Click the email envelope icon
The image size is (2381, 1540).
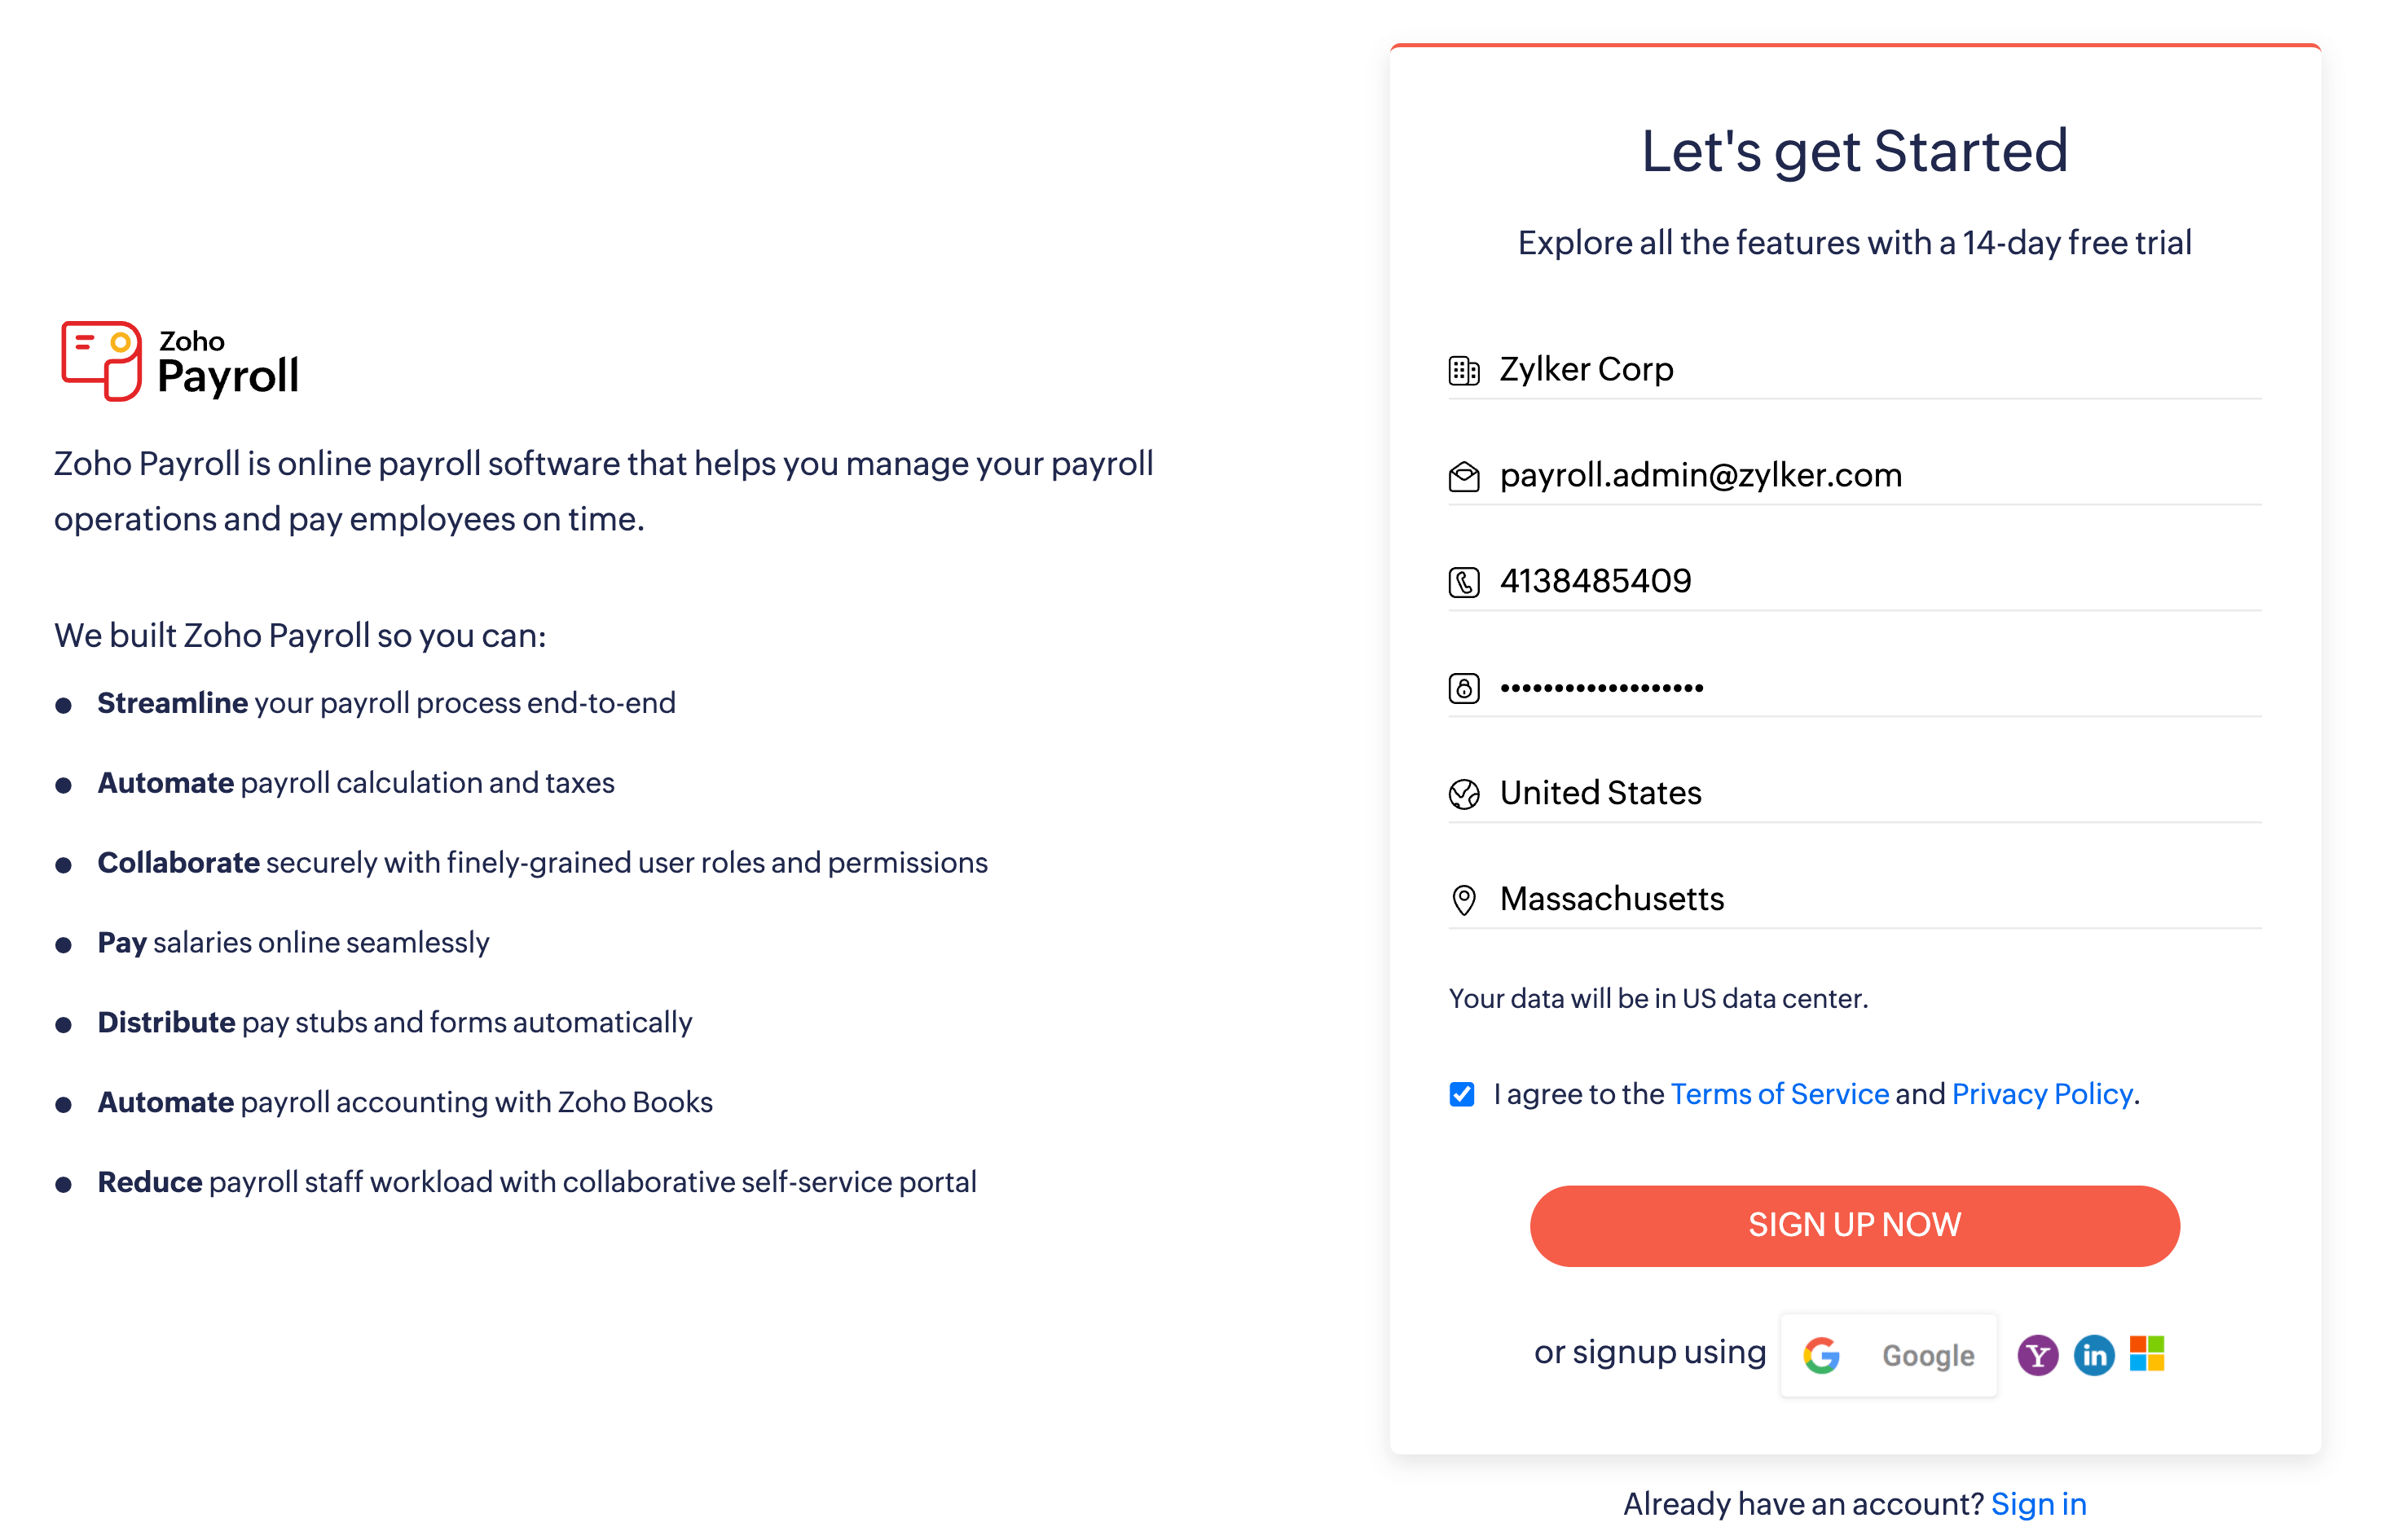coord(1463,477)
